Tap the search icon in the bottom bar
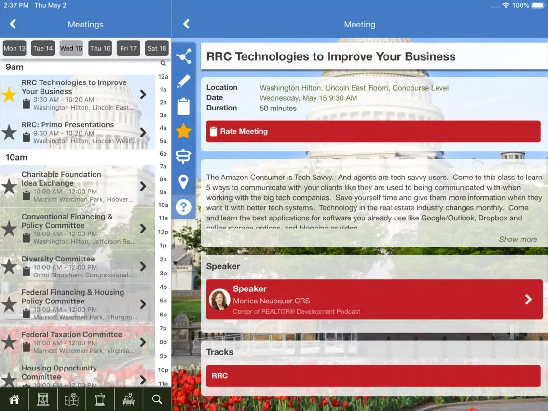 [157, 399]
